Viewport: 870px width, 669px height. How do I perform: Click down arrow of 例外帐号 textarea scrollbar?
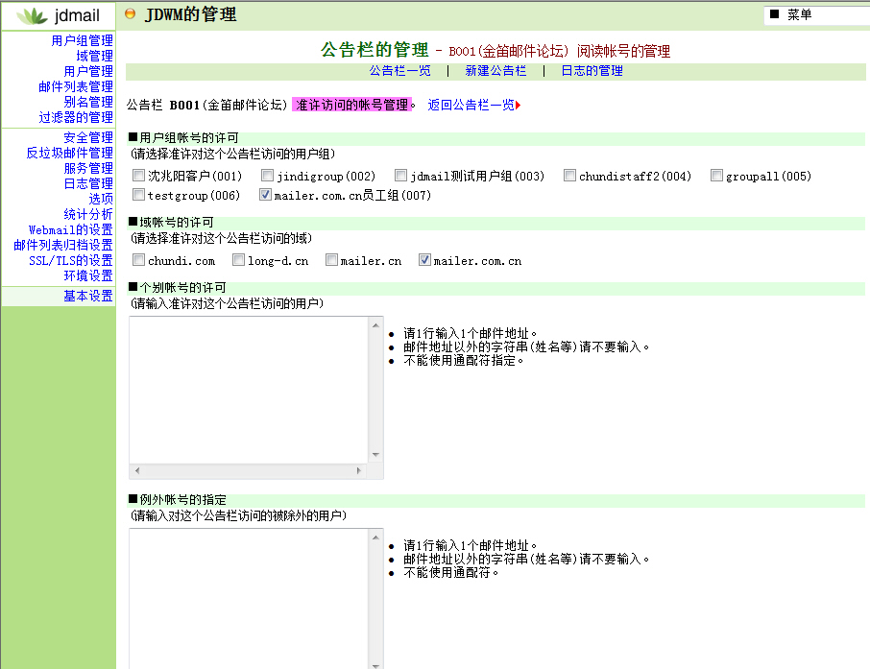[x=375, y=666]
